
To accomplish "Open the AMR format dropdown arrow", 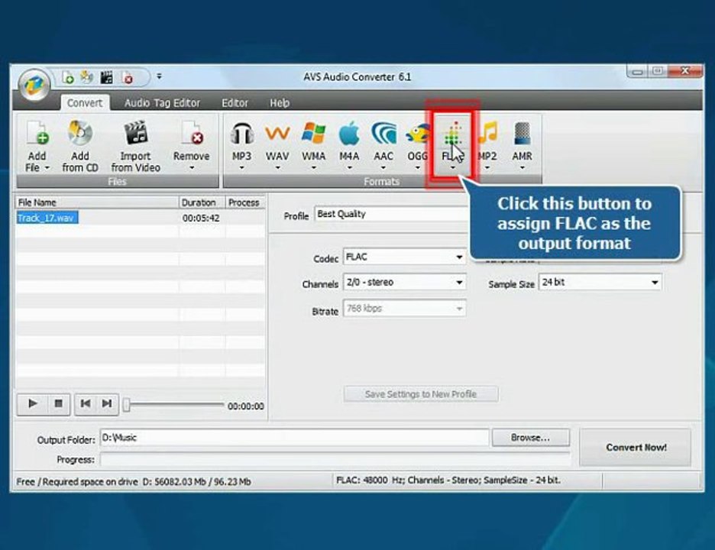I will [x=522, y=168].
